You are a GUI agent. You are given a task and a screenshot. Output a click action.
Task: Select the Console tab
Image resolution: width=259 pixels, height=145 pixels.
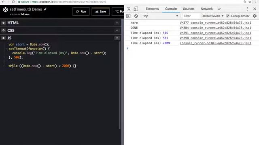coord(171,9)
